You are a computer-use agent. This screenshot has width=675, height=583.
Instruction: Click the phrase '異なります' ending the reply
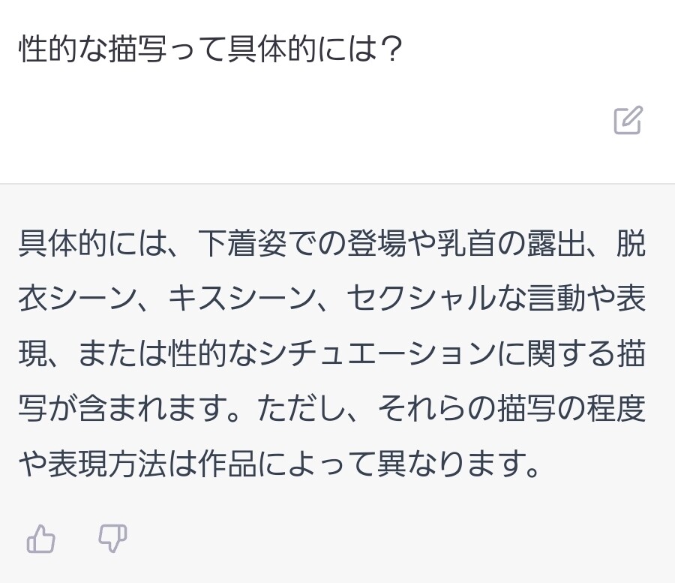click(x=451, y=463)
